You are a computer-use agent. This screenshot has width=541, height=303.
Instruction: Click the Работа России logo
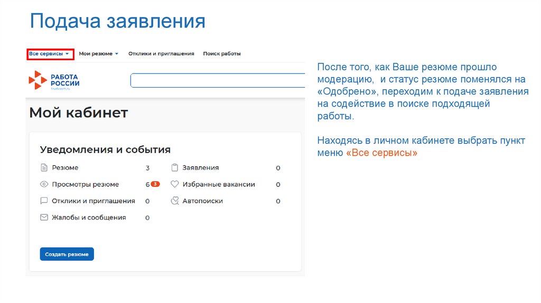click(x=54, y=80)
